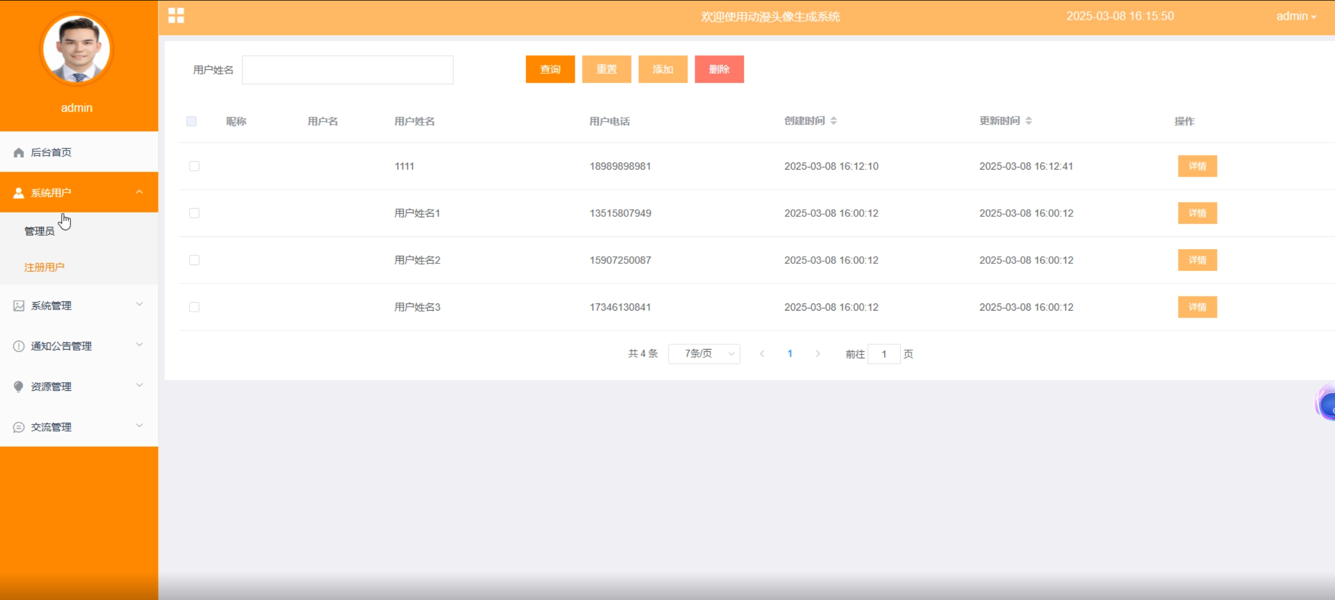Check the box for row 1111
1335x600 pixels.
(194, 166)
